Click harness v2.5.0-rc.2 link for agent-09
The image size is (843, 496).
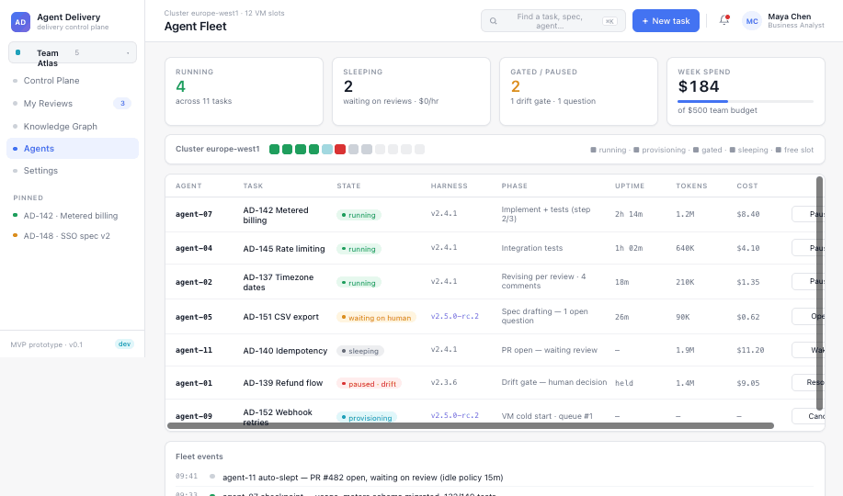pyautogui.click(x=454, y=415)
